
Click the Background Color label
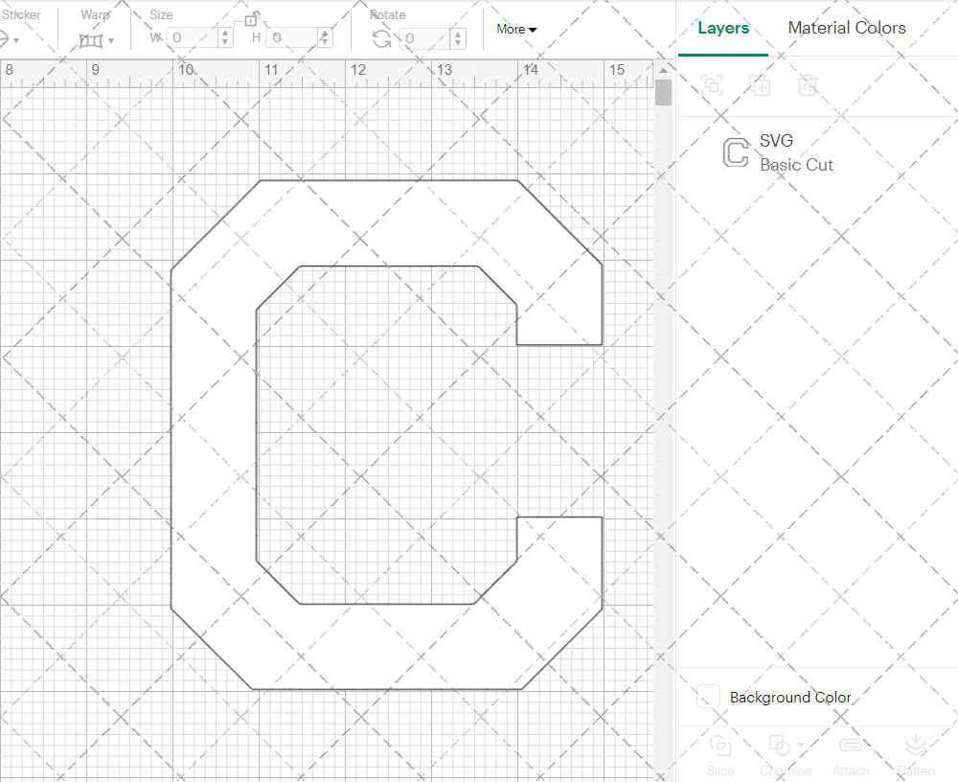click(790, 697)
